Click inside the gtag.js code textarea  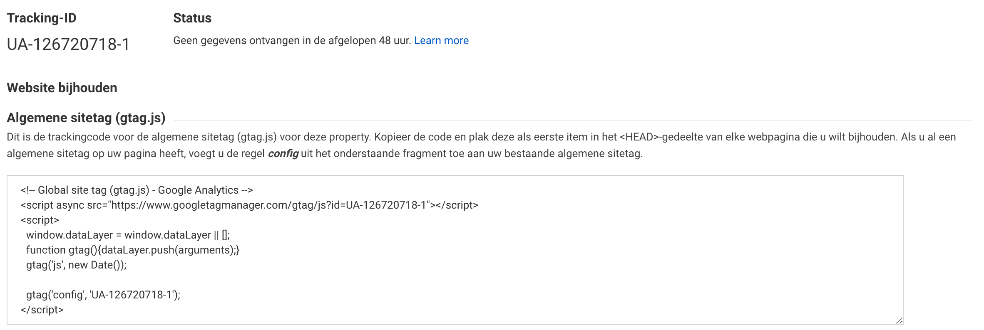[455, 250]
